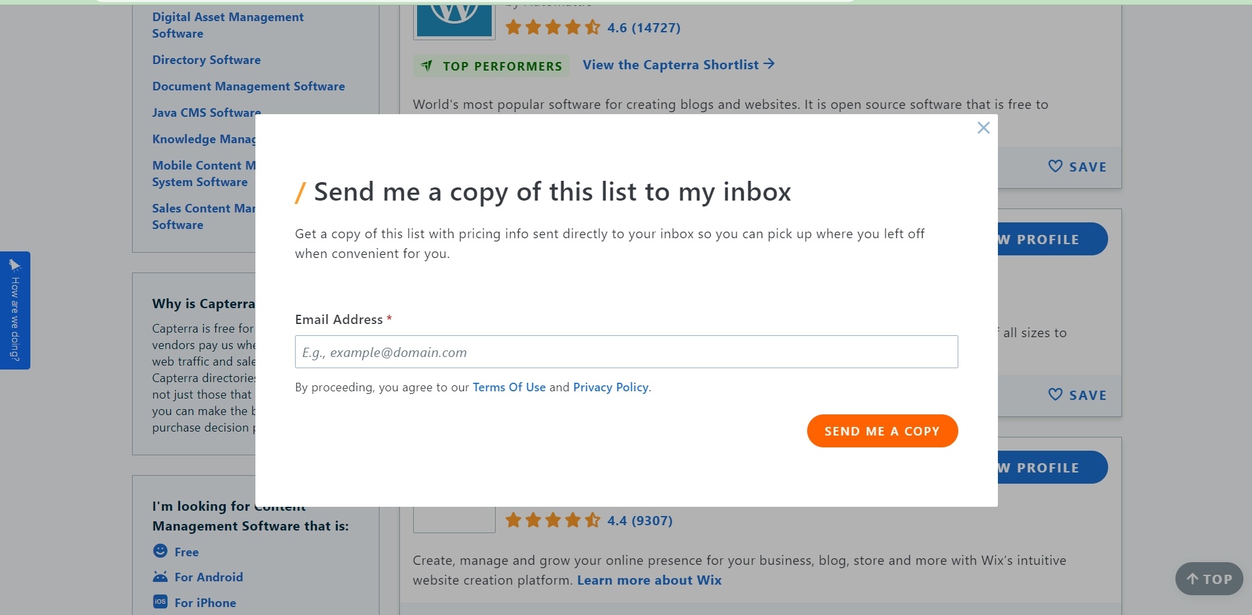This screenshot has height=615, width=1252.
Task: Click the upper View Profile button
Action: point(1053,239)
